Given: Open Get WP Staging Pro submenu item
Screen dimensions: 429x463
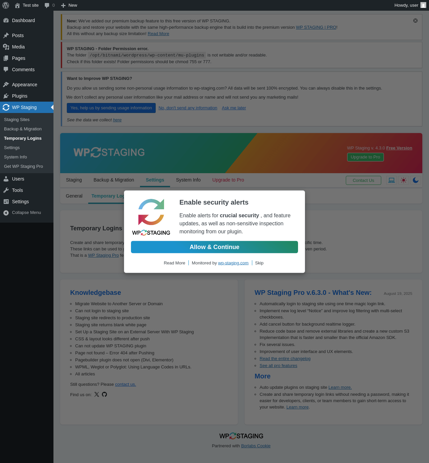Looking at the screenshot, I should coord(23,166).
